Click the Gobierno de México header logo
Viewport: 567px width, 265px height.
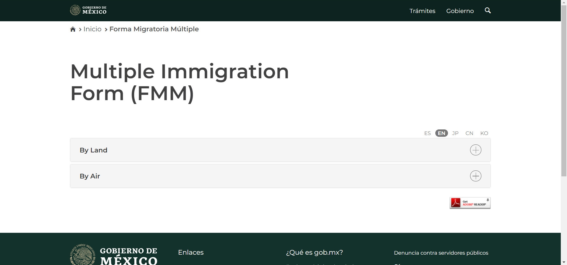coord(88,10)
